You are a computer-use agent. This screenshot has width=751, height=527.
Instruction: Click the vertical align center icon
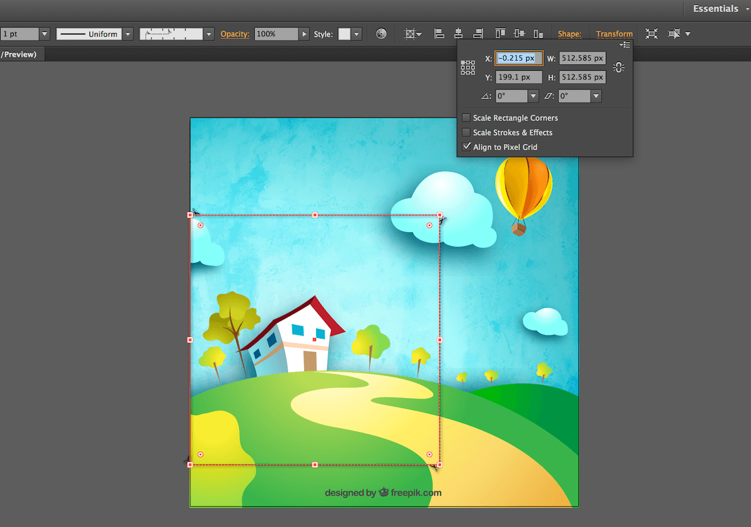519,34
